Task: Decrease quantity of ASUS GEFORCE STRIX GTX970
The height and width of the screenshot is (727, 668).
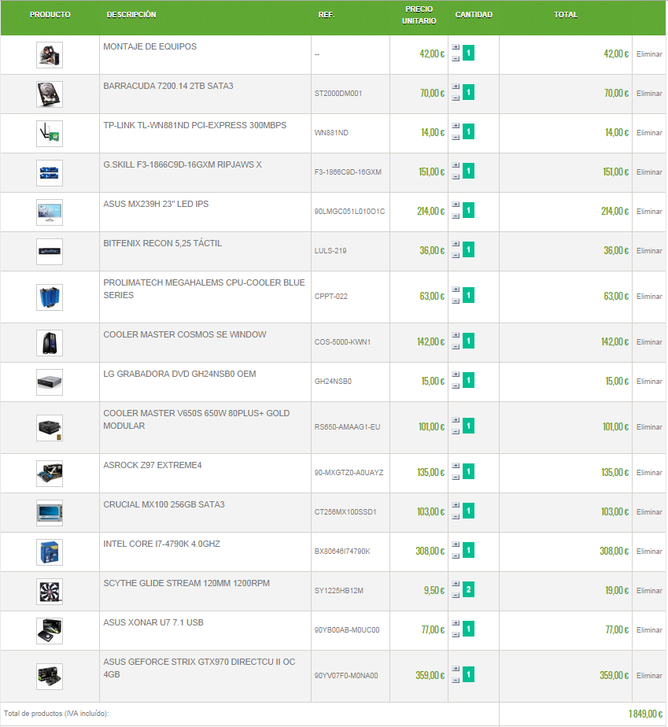Action: pyautogui.click(x=456, y=681)
